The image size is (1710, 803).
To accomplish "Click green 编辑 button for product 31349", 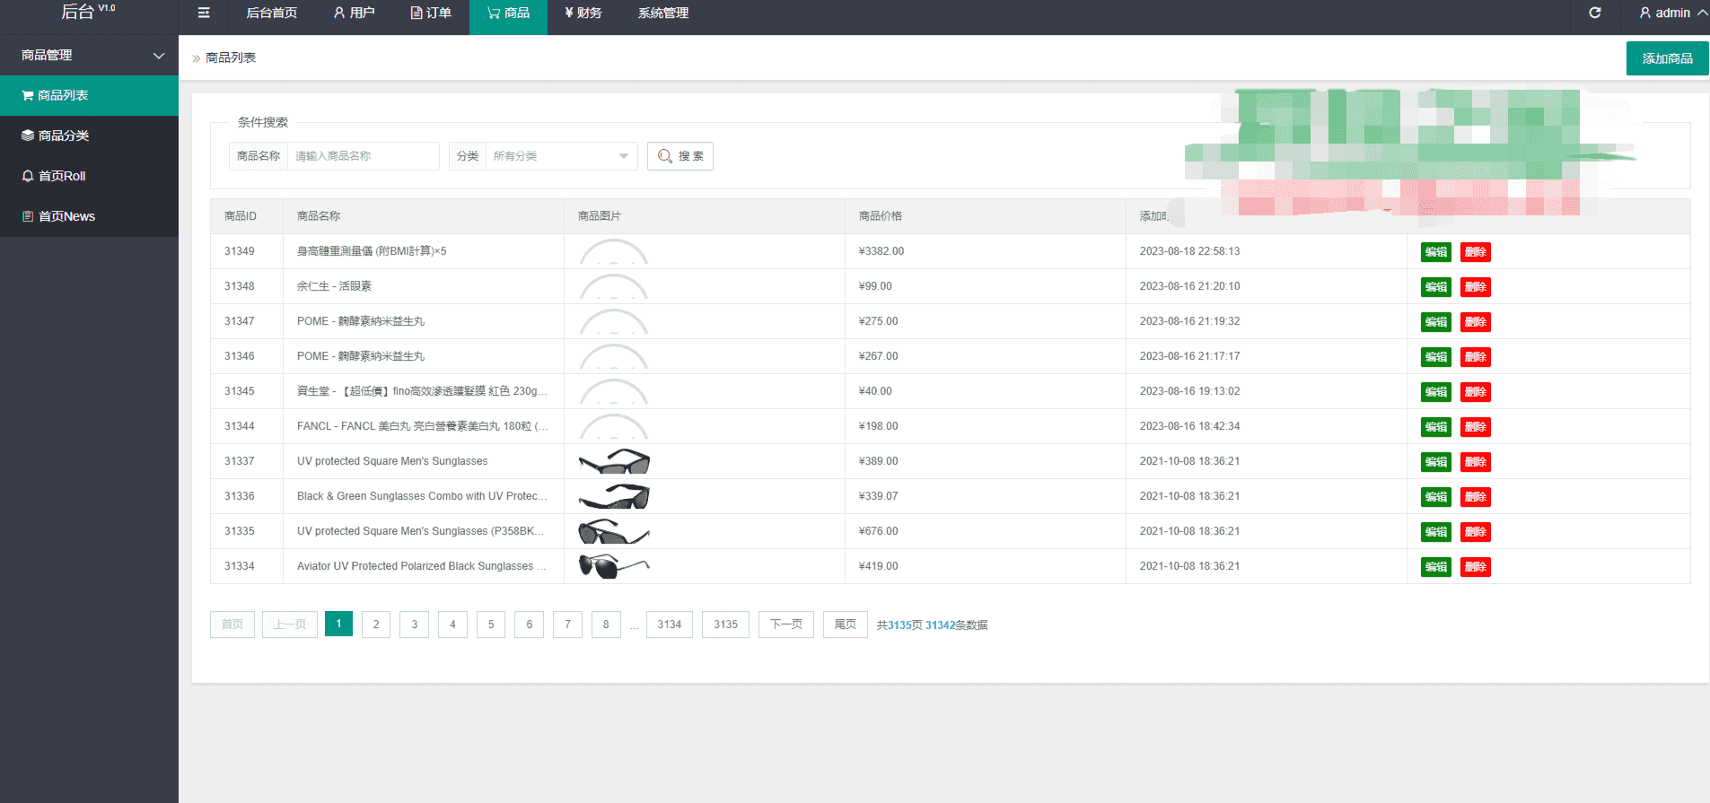I will pos(1435,252).
